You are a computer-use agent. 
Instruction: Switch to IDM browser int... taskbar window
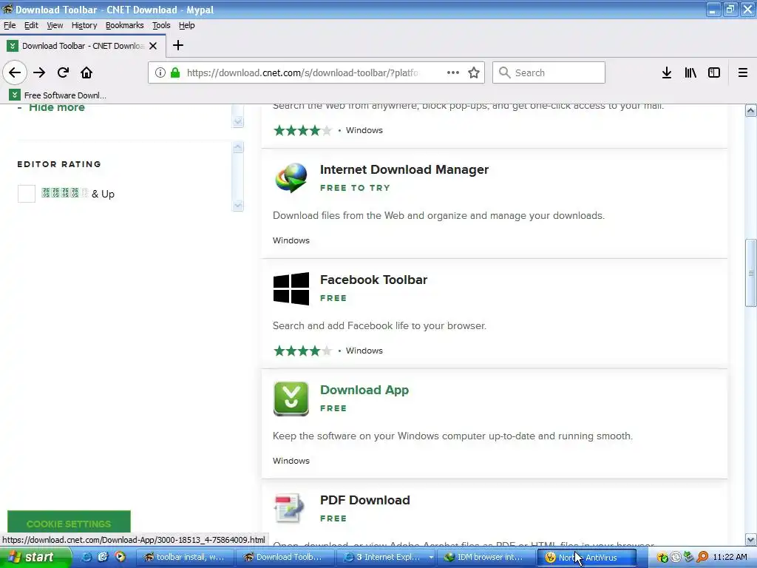486,557
